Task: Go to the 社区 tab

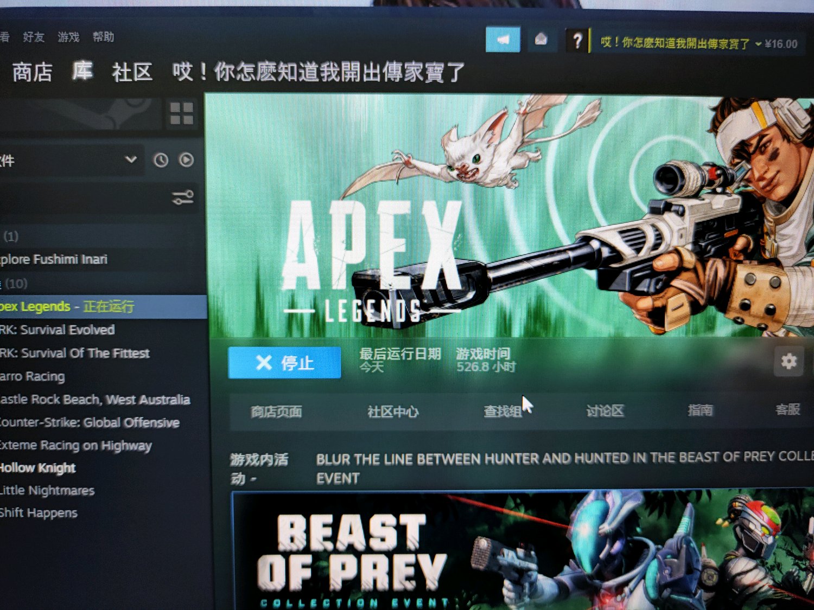Action: pyautogui.click(x=132, y=72)
